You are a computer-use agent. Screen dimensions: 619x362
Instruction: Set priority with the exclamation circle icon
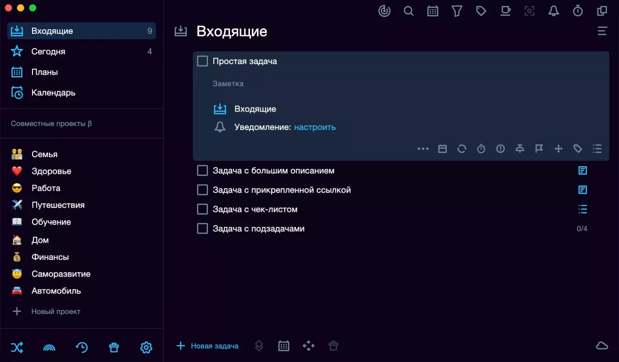(500, 149)
